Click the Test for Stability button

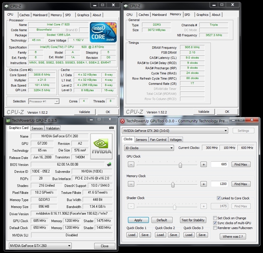pyautogui.click(x=193, y=220)
